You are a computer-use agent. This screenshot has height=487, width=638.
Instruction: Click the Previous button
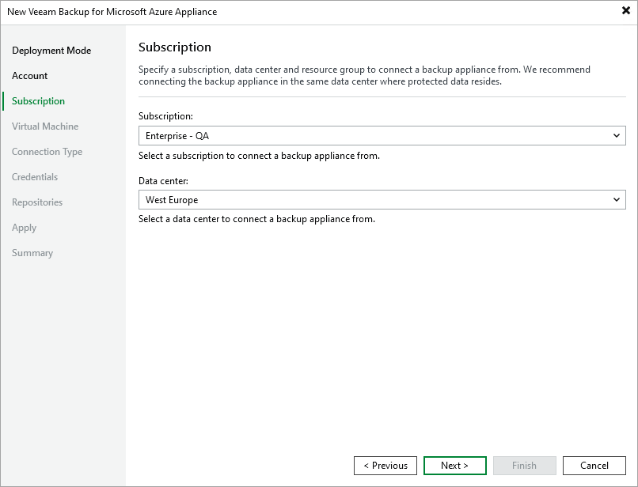385,466
